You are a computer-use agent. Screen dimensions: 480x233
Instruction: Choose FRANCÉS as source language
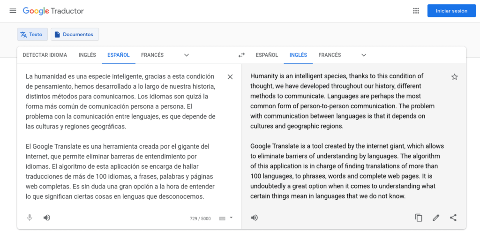[152, 55]
